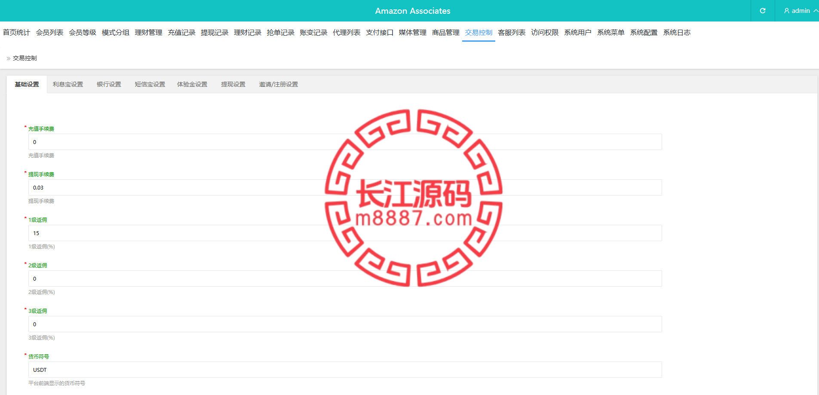Open 系统用户 menu
The height and width of the screenshot is (395, 819).
click(x=578, y=33)
